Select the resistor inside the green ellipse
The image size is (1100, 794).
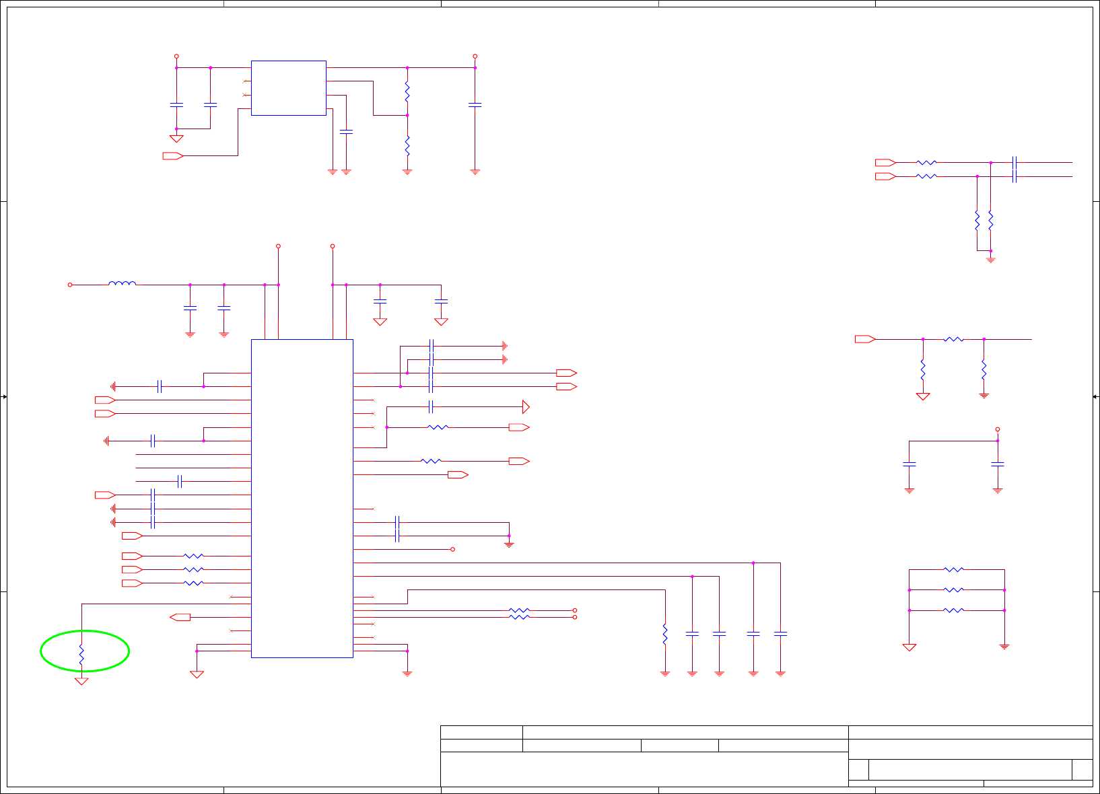[81, 655]
